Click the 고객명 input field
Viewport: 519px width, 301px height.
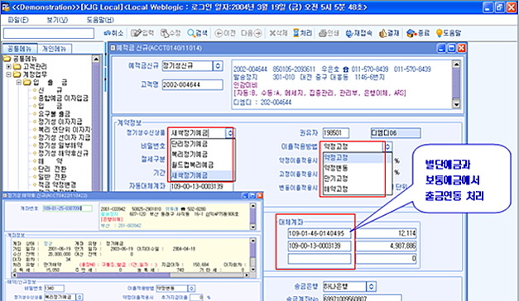(x=192, y=84)
